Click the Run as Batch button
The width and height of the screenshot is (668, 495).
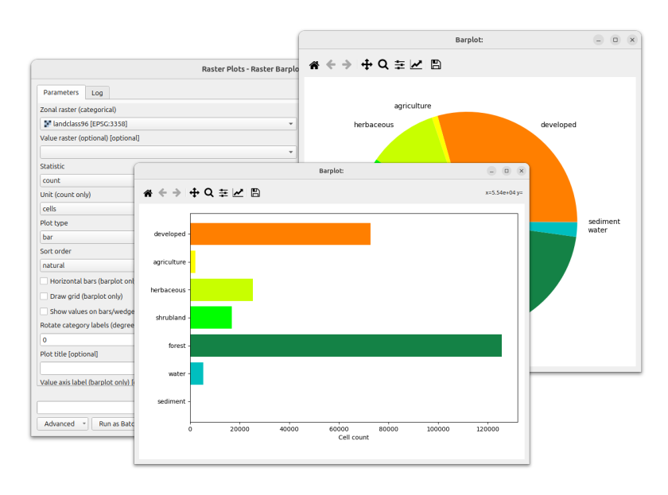pos(115,424)
